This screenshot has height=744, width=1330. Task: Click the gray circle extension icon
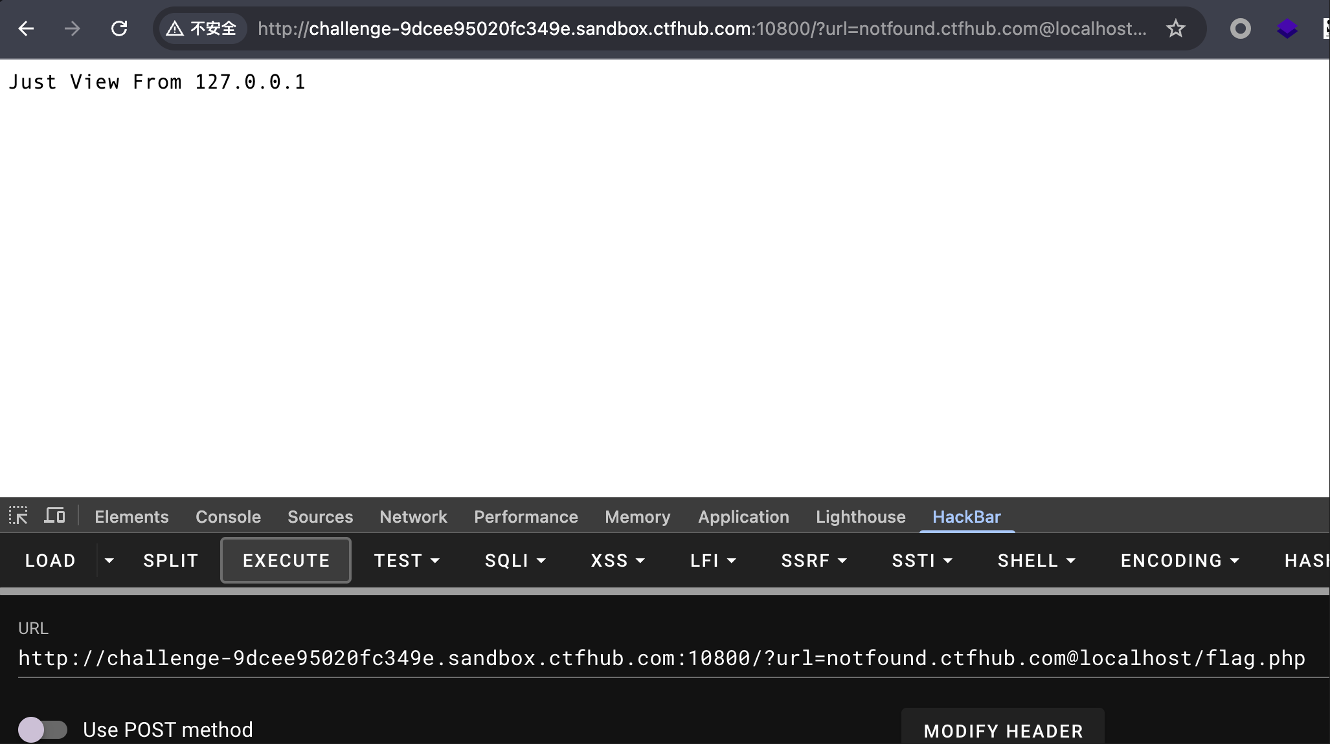(x=1240, y=28)
